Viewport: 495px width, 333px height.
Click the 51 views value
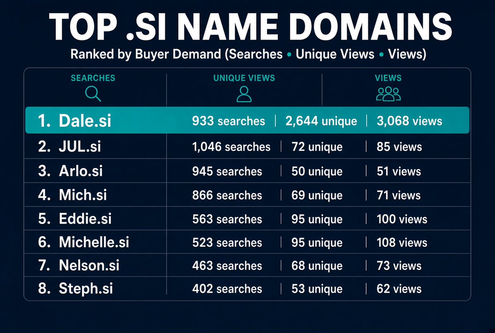(399, 171)
